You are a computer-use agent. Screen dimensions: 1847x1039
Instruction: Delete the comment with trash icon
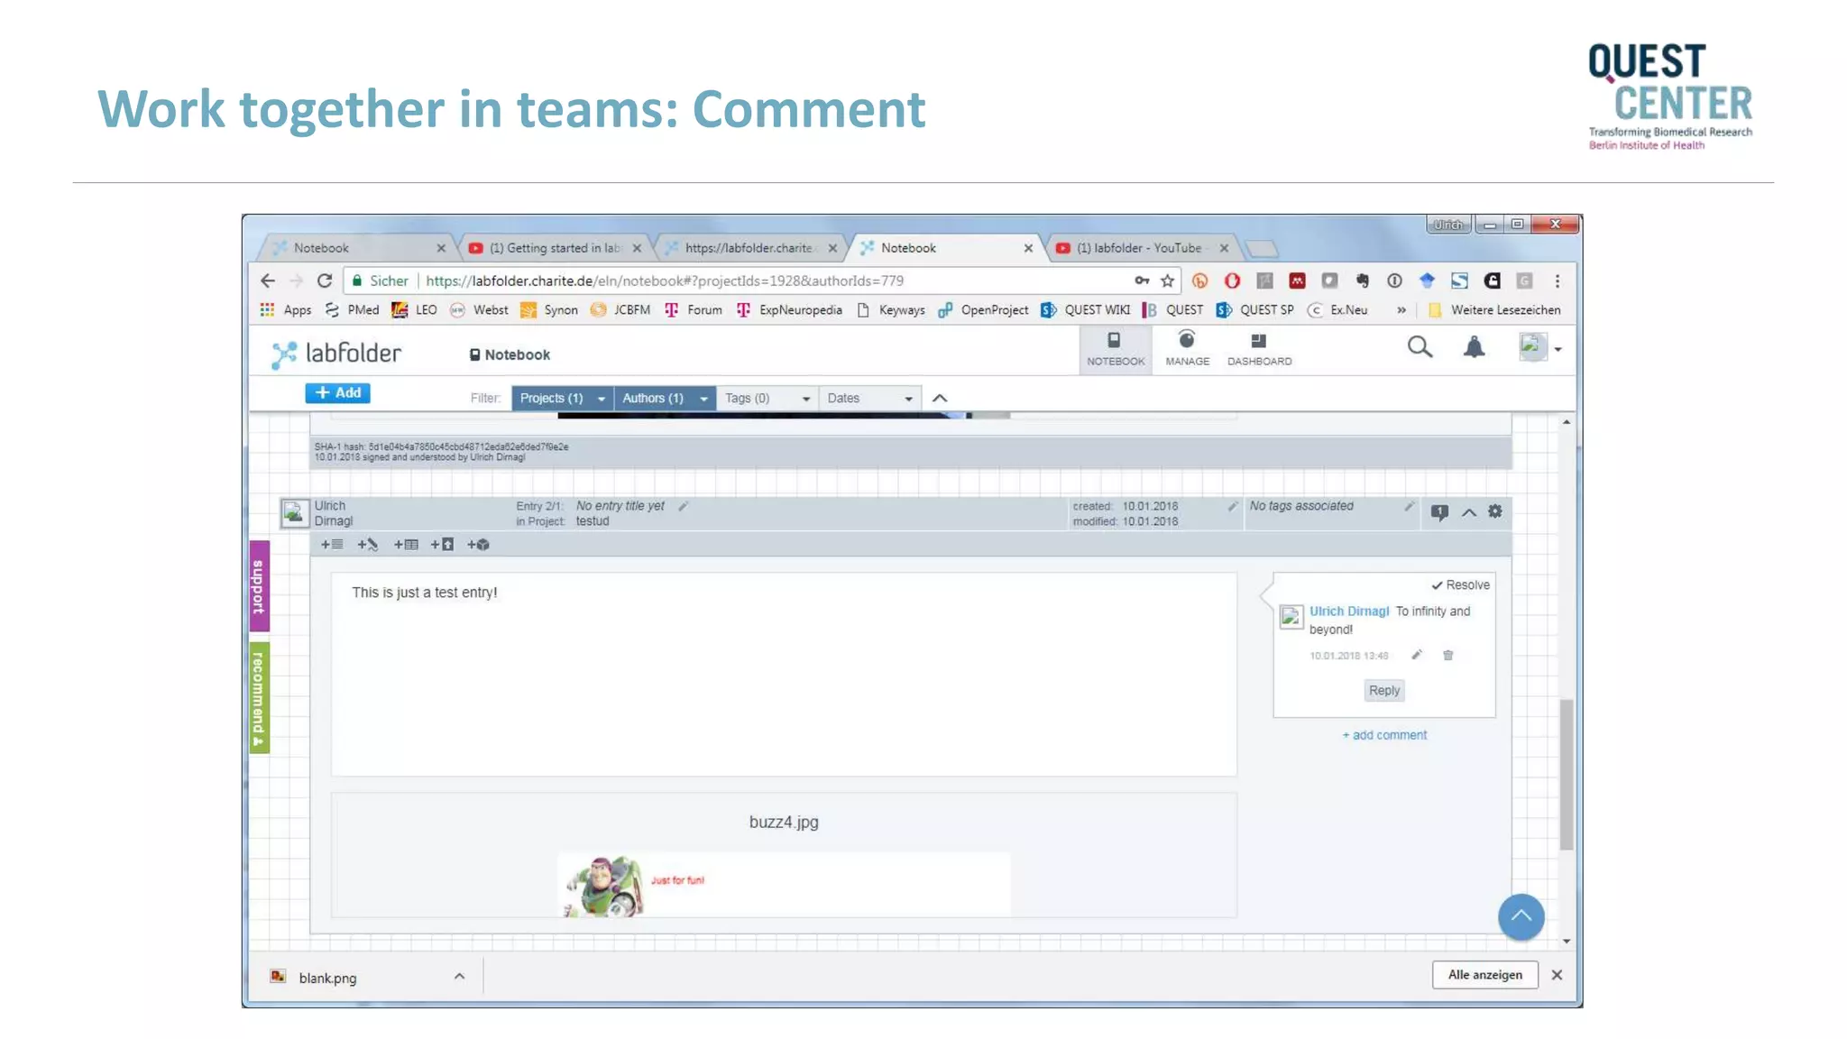(1448, 656)
